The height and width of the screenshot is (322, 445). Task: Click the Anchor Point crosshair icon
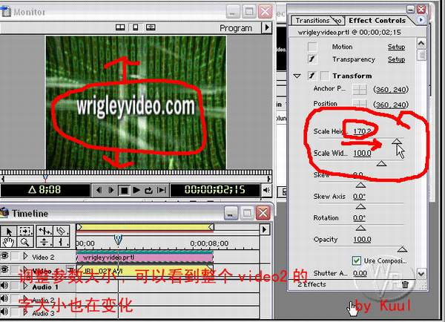tap(360, 90)
